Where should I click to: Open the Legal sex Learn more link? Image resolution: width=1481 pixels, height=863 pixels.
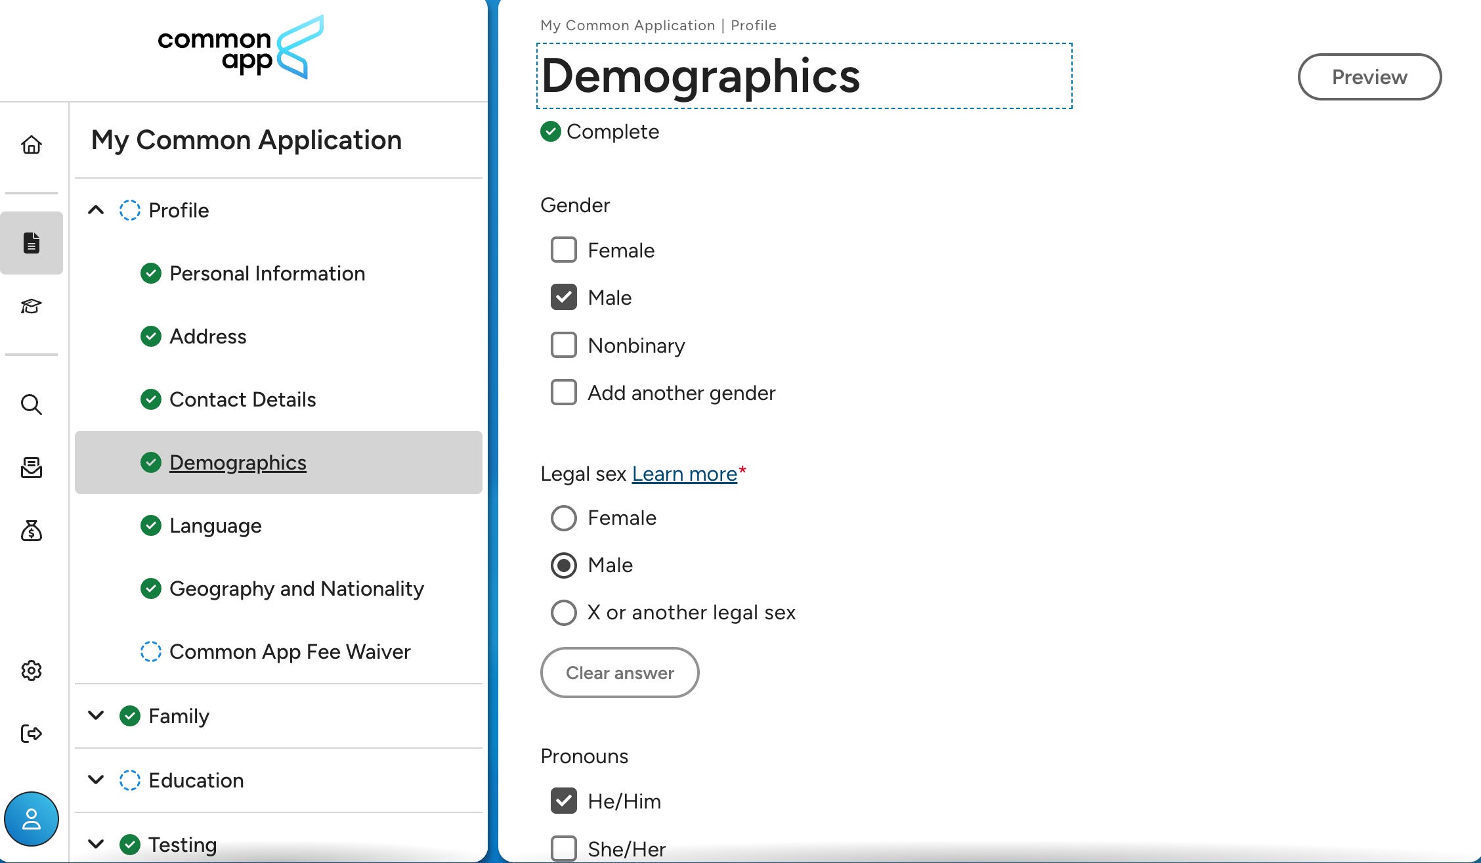(684, 474)
